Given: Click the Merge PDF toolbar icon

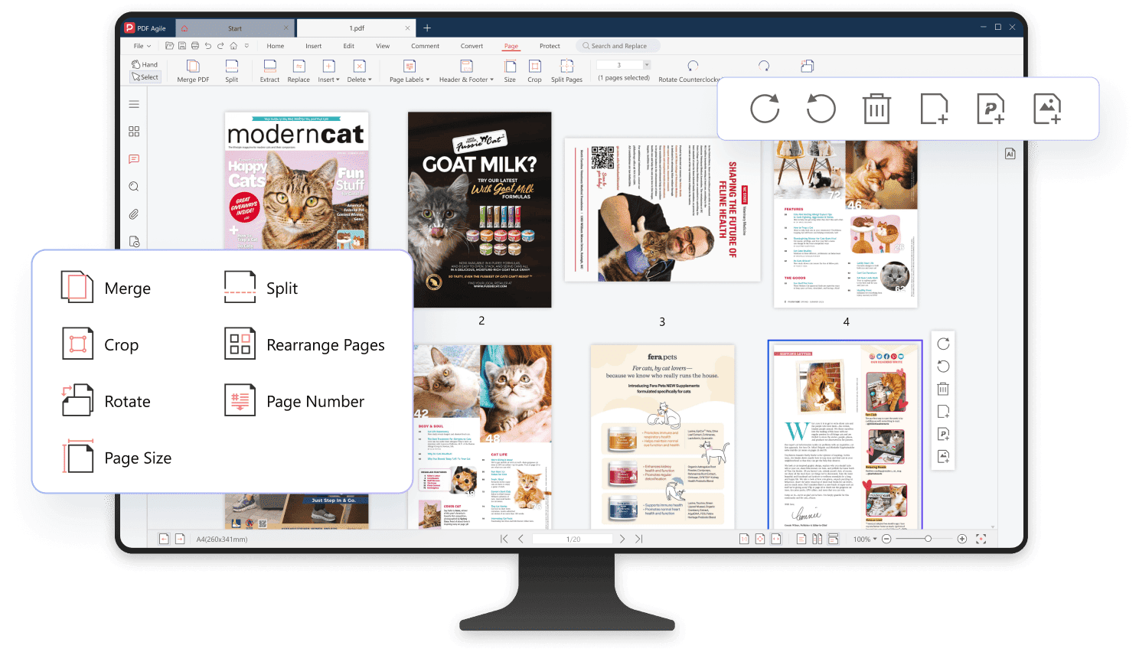Looking at the screenshot, I should pyautogui.click(x=193, y=70).
